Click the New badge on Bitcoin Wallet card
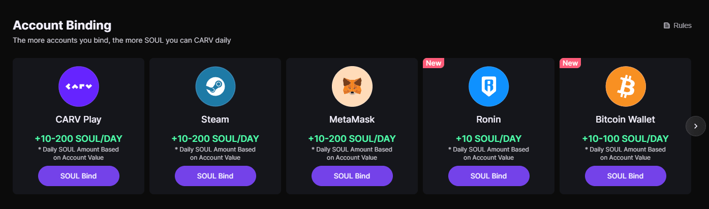709x209 pixels. click(x=570, y=63)
